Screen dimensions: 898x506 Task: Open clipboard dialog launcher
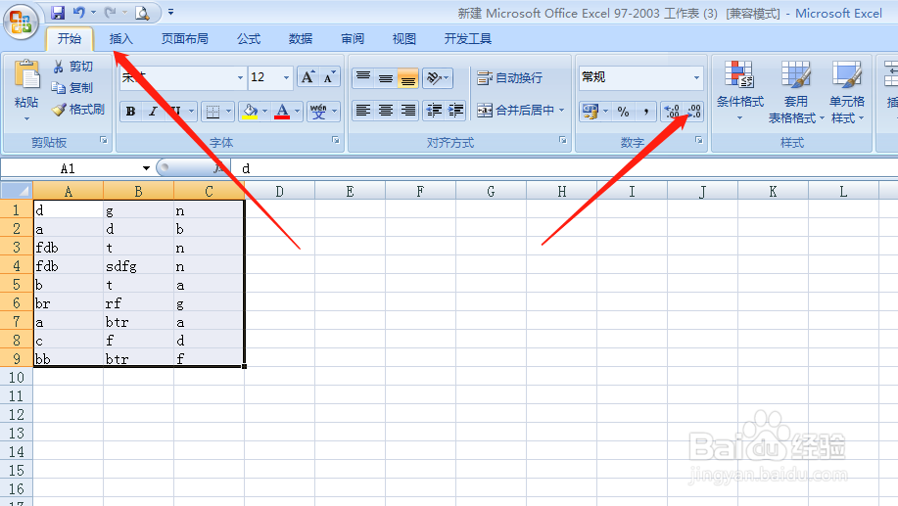[104, 140]
